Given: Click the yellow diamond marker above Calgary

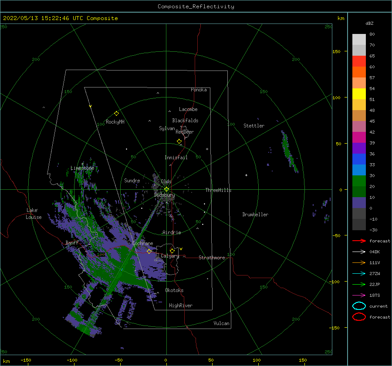Looking at the screenshot, I should (x=172, y=251).
